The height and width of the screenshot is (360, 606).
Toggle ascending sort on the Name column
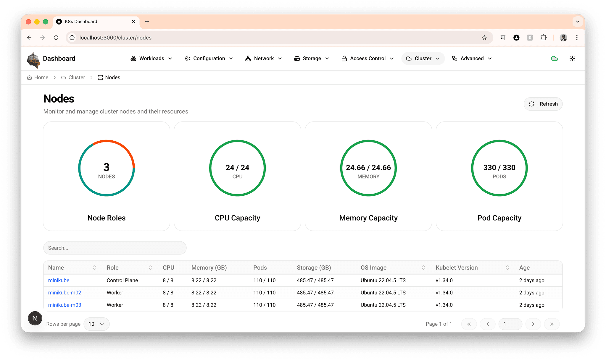pyautogui.click(x=95, y=267)
